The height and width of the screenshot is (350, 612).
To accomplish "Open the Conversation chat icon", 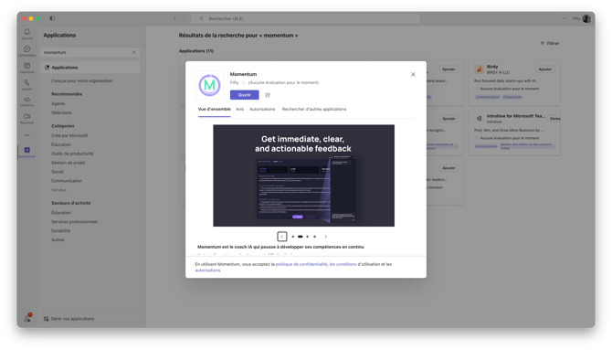I will (26, 49).
